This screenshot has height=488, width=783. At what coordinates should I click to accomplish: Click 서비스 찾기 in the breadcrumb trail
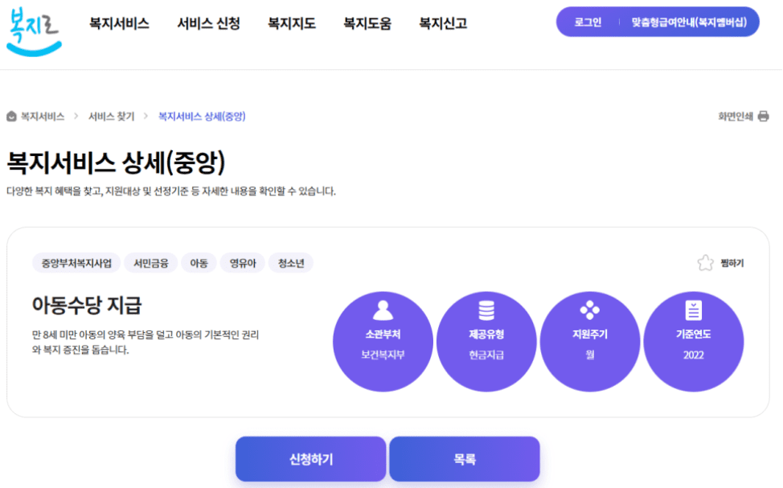pyautogui.click(x=112, y=117)
